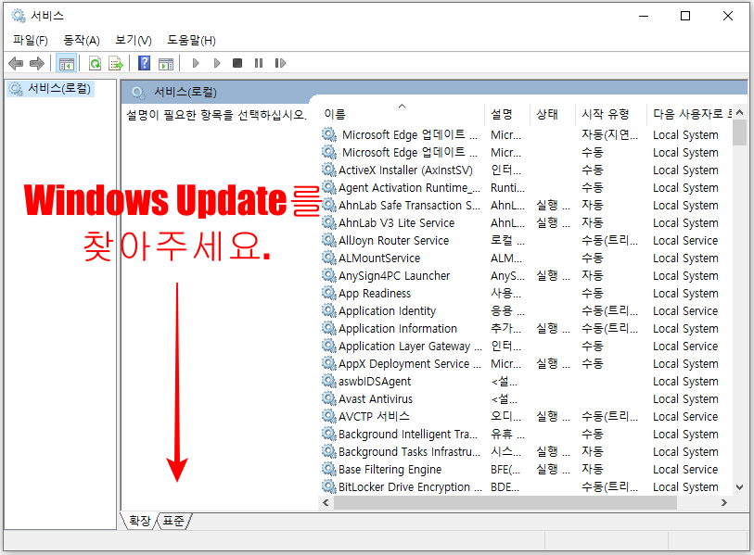Screen dimensions: 754x555
Task: Click the vertical scrollbar up arrow
Action: click(739, 112)
